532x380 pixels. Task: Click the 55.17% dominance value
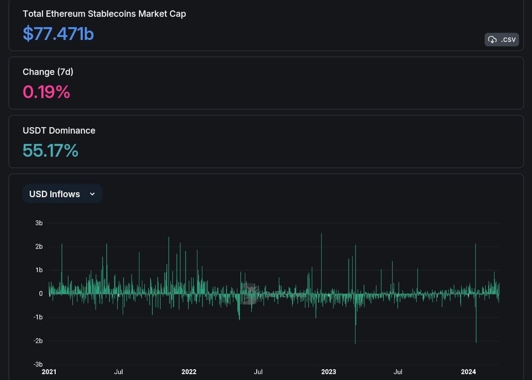(x=50, y=150)
